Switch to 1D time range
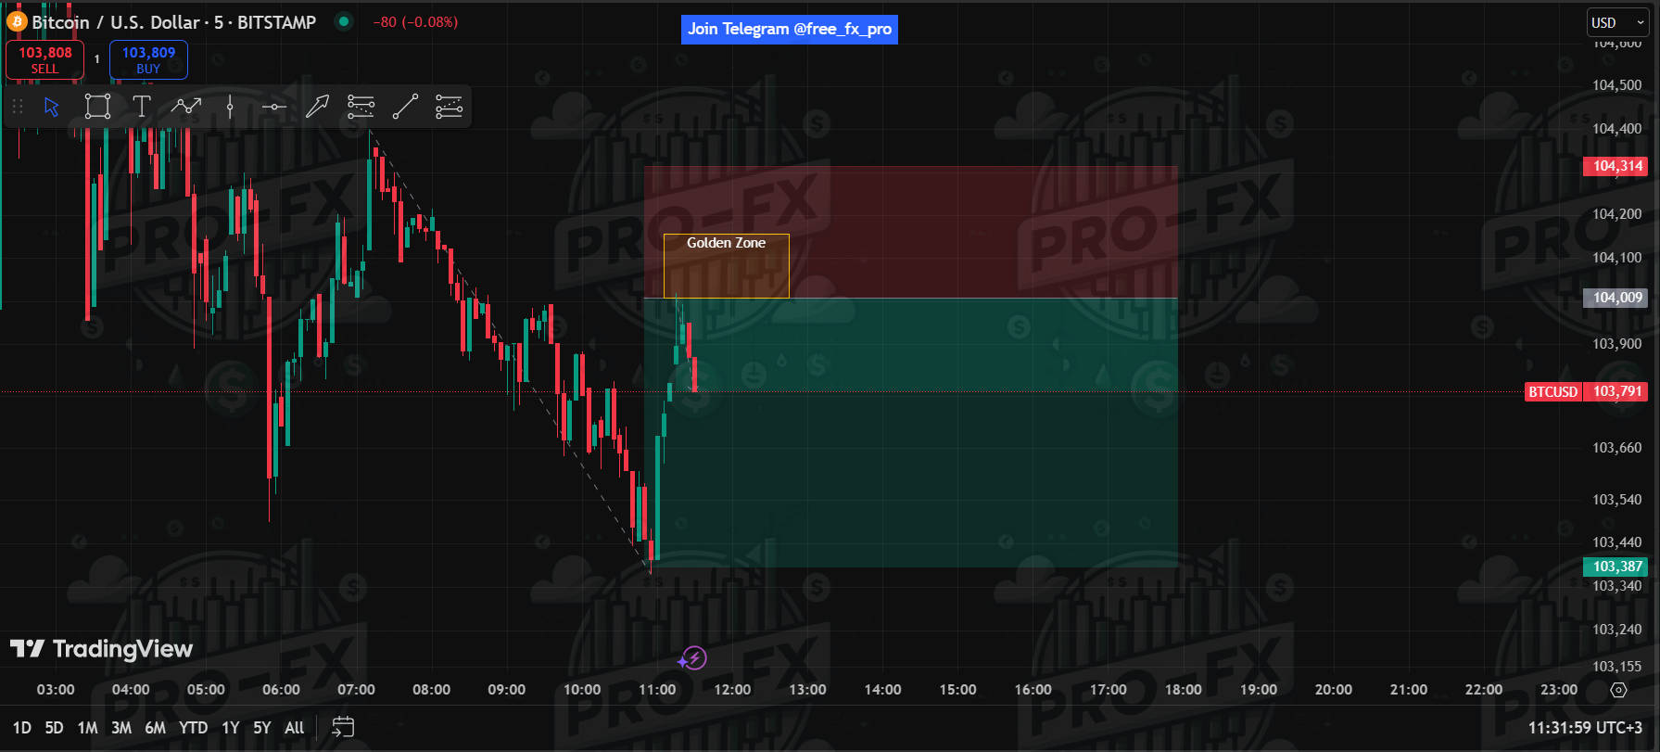The height and width of the screenshot is (752, 1660). pyautogui.click(x=22, y=728)
